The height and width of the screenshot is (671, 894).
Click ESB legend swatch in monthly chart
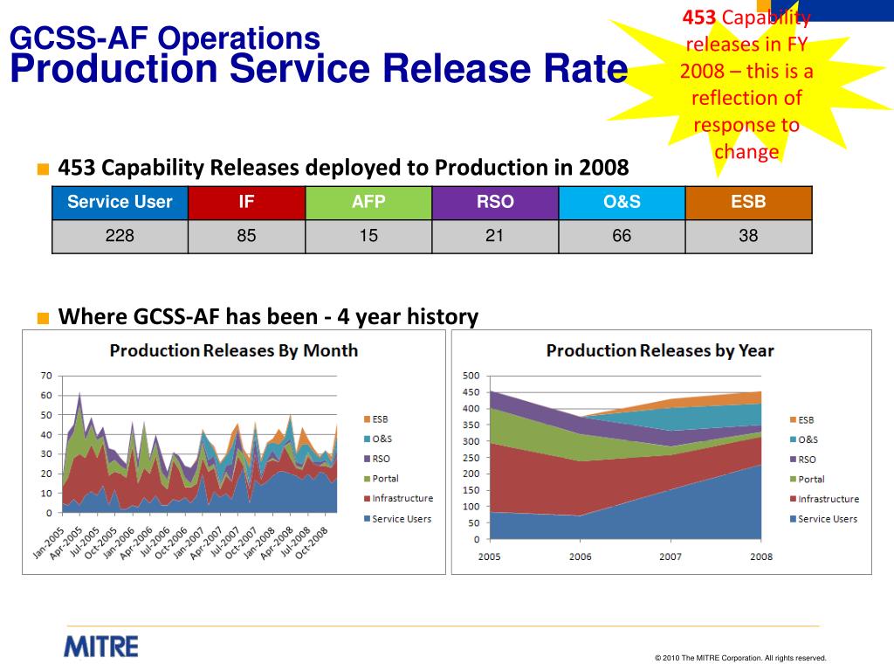point(368,419)
